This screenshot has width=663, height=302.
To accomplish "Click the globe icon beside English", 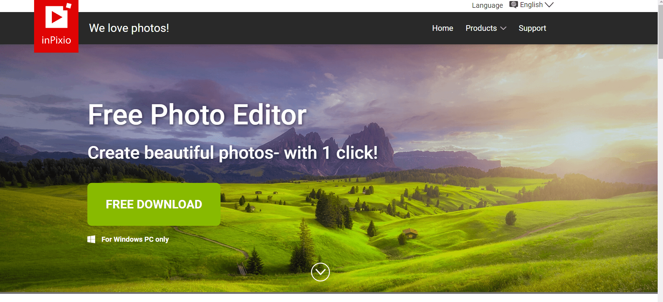I will (513, 5).
